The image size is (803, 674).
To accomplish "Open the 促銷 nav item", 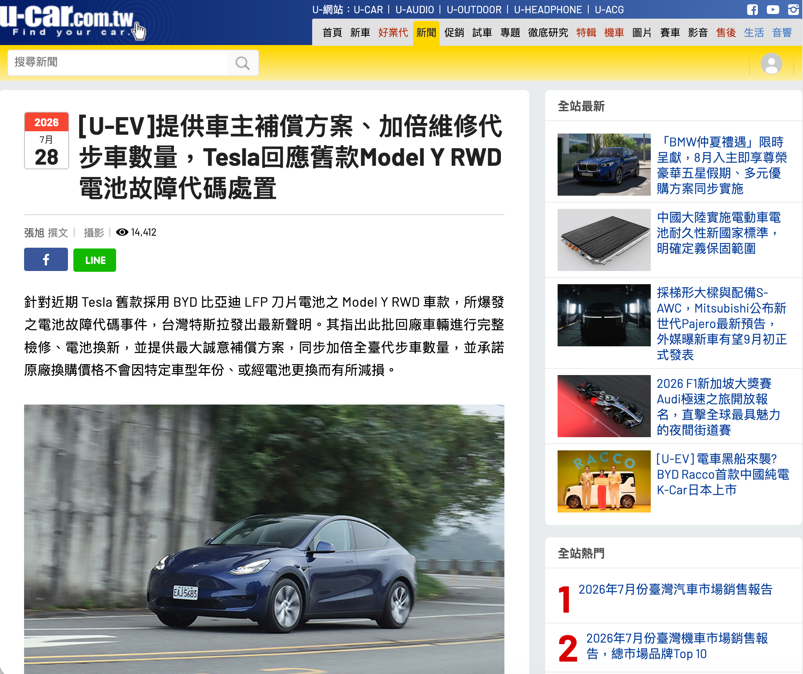I will [x=454, y=33].
